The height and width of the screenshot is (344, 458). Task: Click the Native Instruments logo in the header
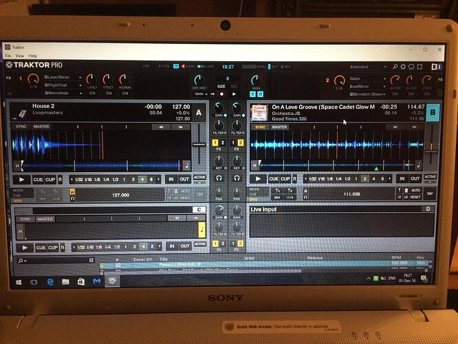pyautogui.click(x=436, y=67)
